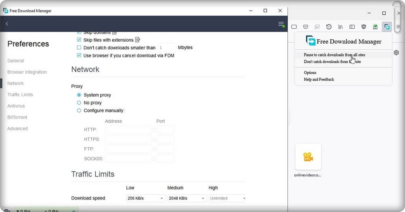Open the browser application menu icon
The image size is (405, 212).
[x=398, y=27]
